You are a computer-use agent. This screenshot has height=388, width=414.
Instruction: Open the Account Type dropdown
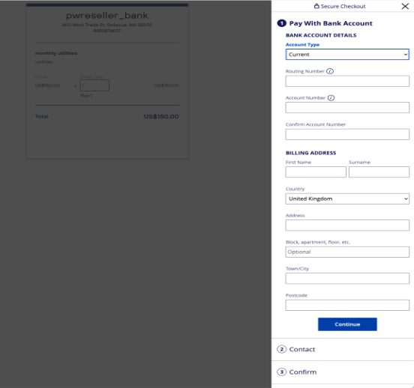pyautogui.click(x=347, y=55)
